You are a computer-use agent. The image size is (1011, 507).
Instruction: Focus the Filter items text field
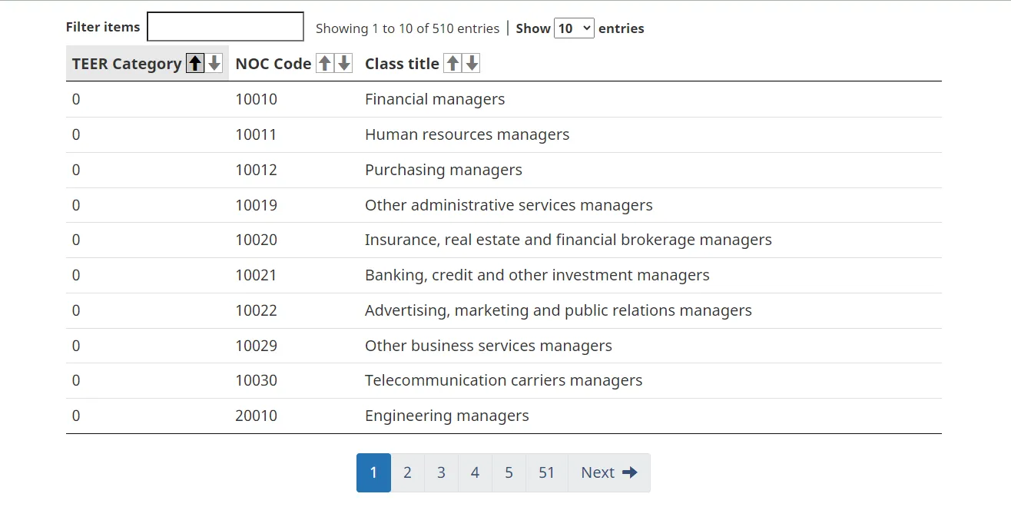coord(225,26)
